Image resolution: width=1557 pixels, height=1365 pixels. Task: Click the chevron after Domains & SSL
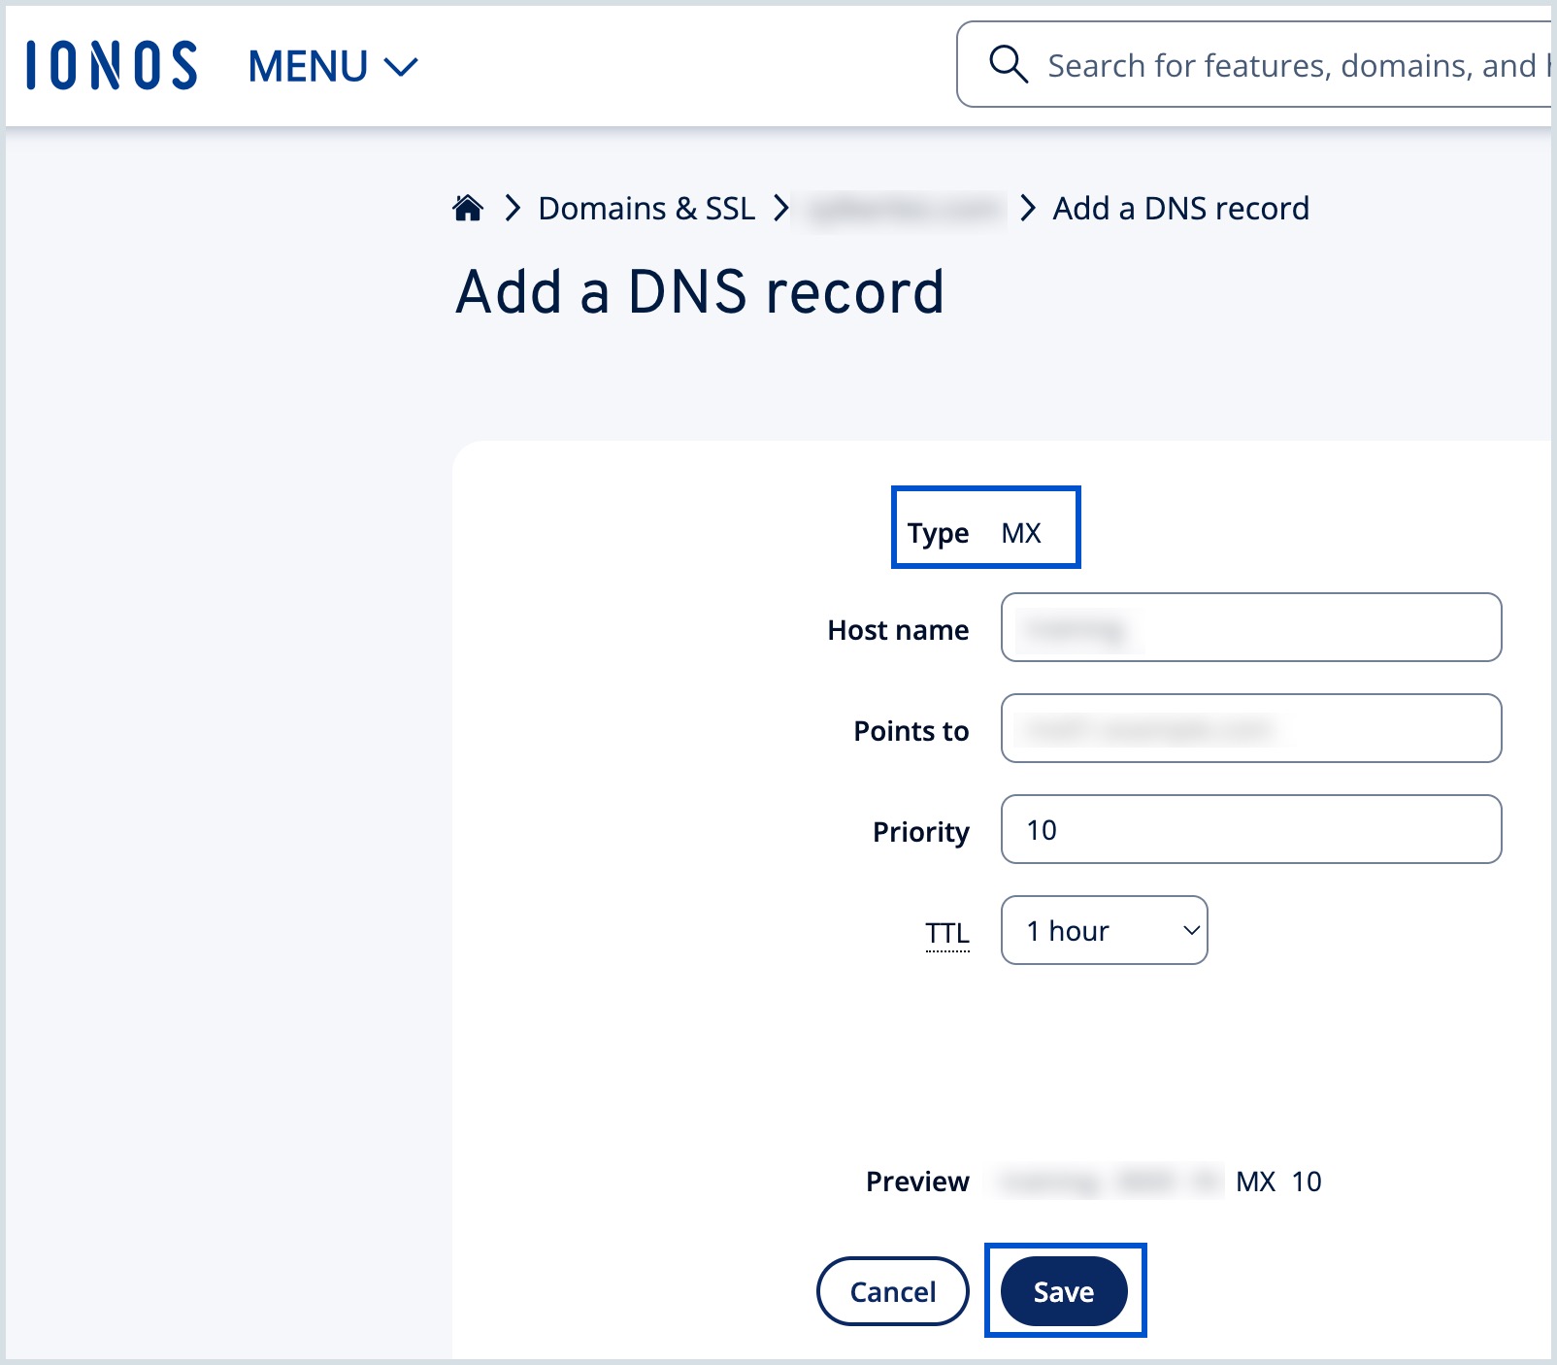[780, 209]
